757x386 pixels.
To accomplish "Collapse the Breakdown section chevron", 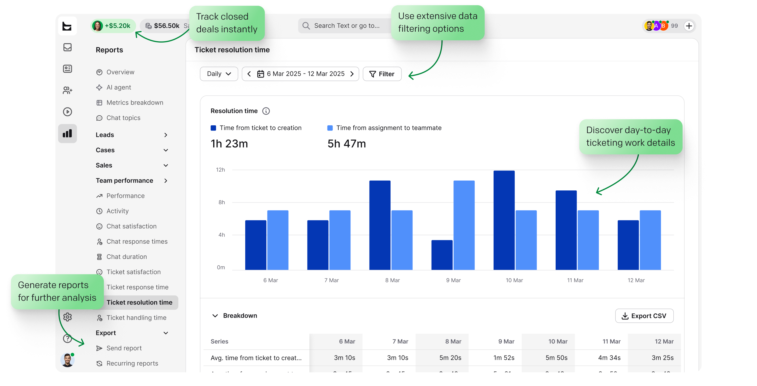I will (215, 316).
